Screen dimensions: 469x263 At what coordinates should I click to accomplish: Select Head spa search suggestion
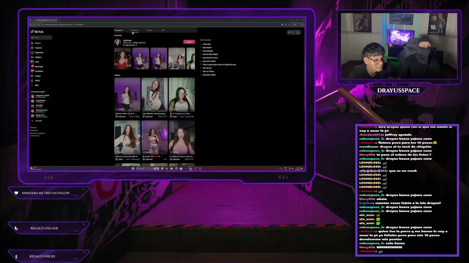[207, 44]
